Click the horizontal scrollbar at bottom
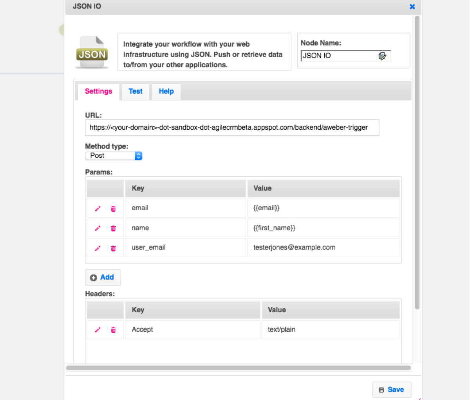The height and width of the screenshot is (400, 470). pyautogui.click(x=238, y=368)
